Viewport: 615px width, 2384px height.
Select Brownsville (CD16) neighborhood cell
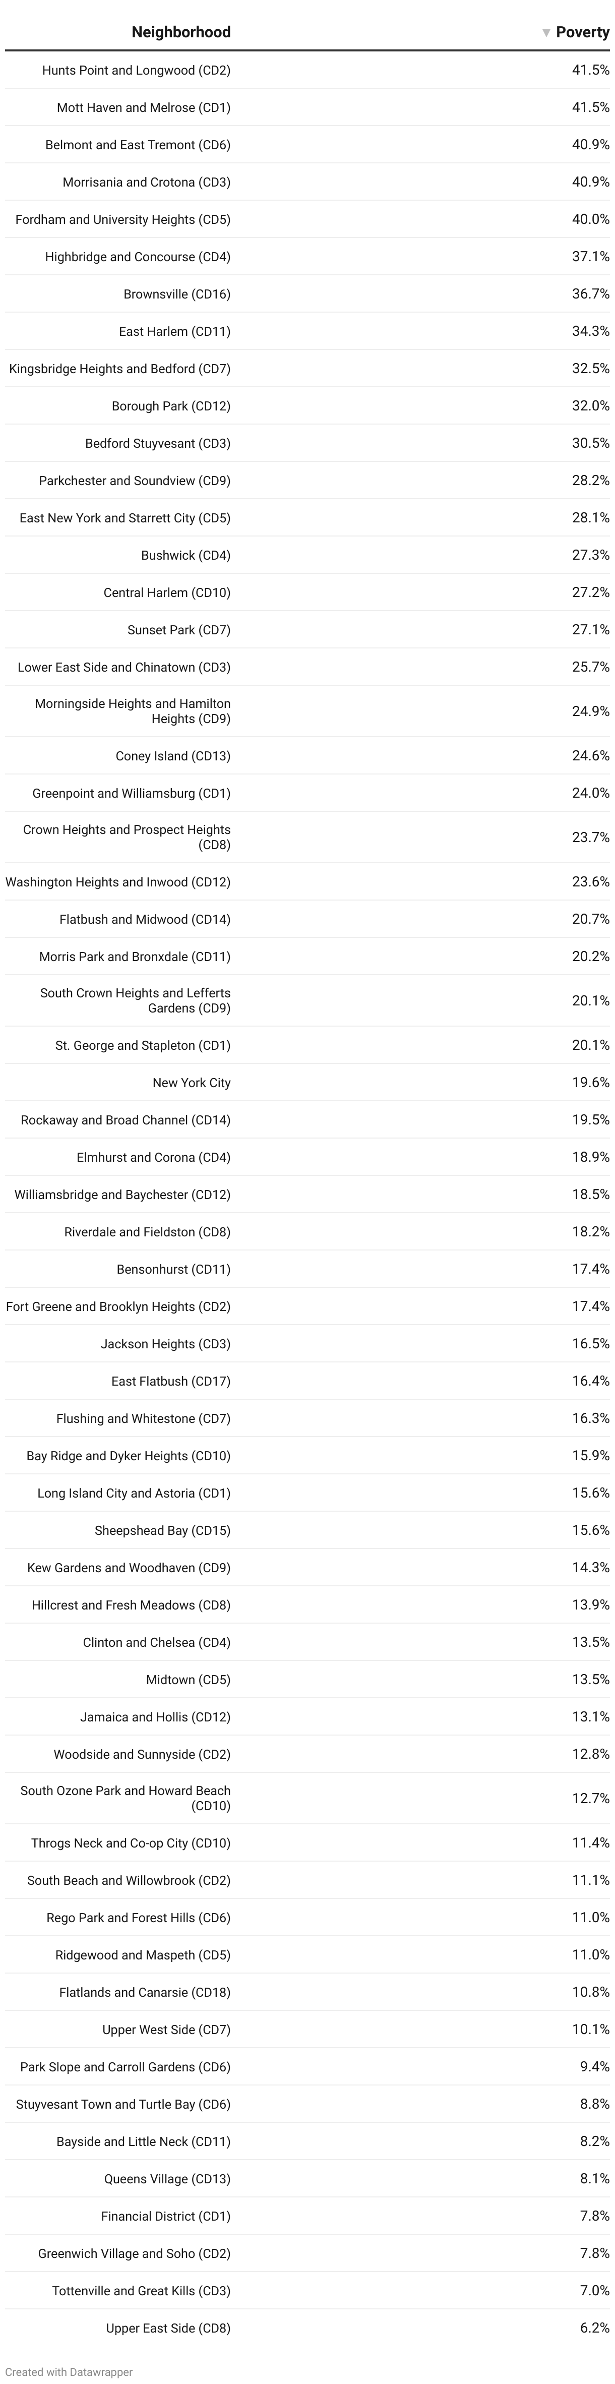[x=176, y=294]
